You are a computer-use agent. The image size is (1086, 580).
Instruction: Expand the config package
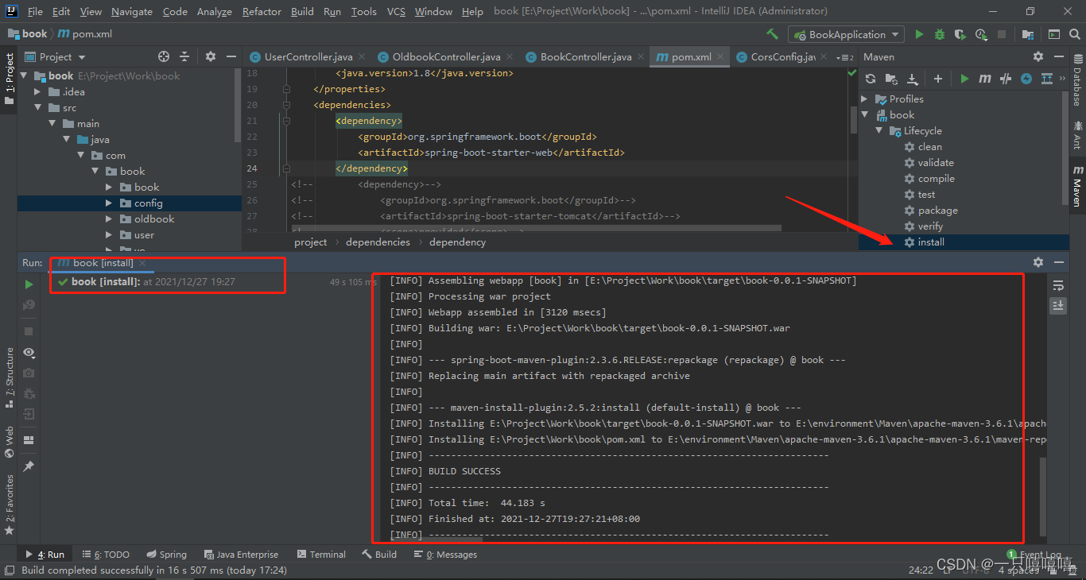pos(109,203)
